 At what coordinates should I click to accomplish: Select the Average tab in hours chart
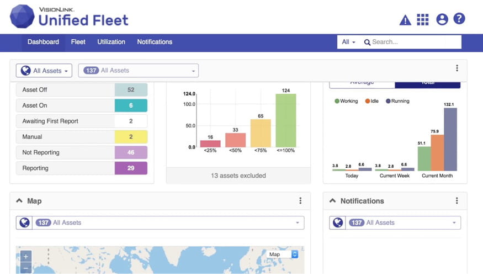click(362, 84)
